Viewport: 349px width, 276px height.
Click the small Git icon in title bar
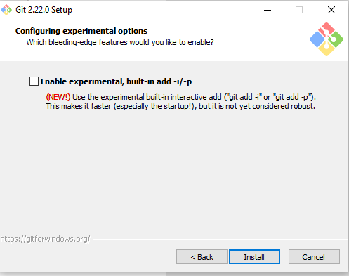tap(6, 10)
